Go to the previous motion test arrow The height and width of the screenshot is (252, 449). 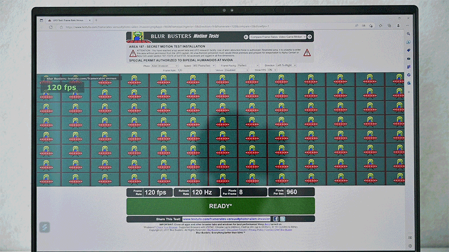click(x=246, y=37)
